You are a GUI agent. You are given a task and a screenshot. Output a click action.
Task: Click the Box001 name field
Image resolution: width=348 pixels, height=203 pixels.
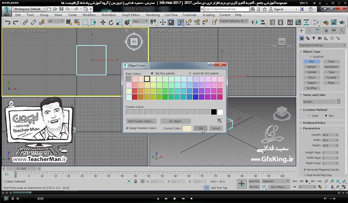tap(319, 102)
